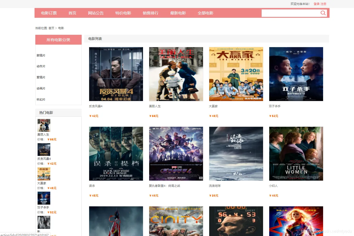The width and height of the screenshot is (354, 236).
Task: Click the ¥42元 price under the large 反贪风暴4 poster
Action: [94, 116]
